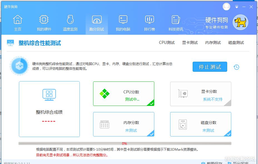Click the red dashes score placeholder
Image resolution: width=258 pixels, height=164 pixels.
click(49, 121)
